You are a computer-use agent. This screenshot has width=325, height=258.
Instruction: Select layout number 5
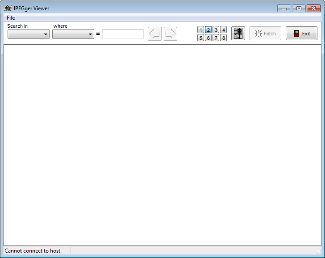(200, 38)
